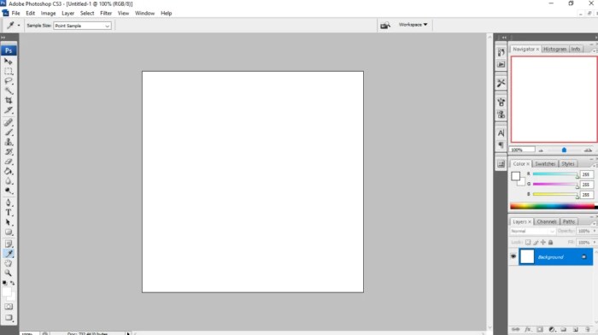
Task: Open the Opacity slider arrow
Action: (x=595, y=232)
